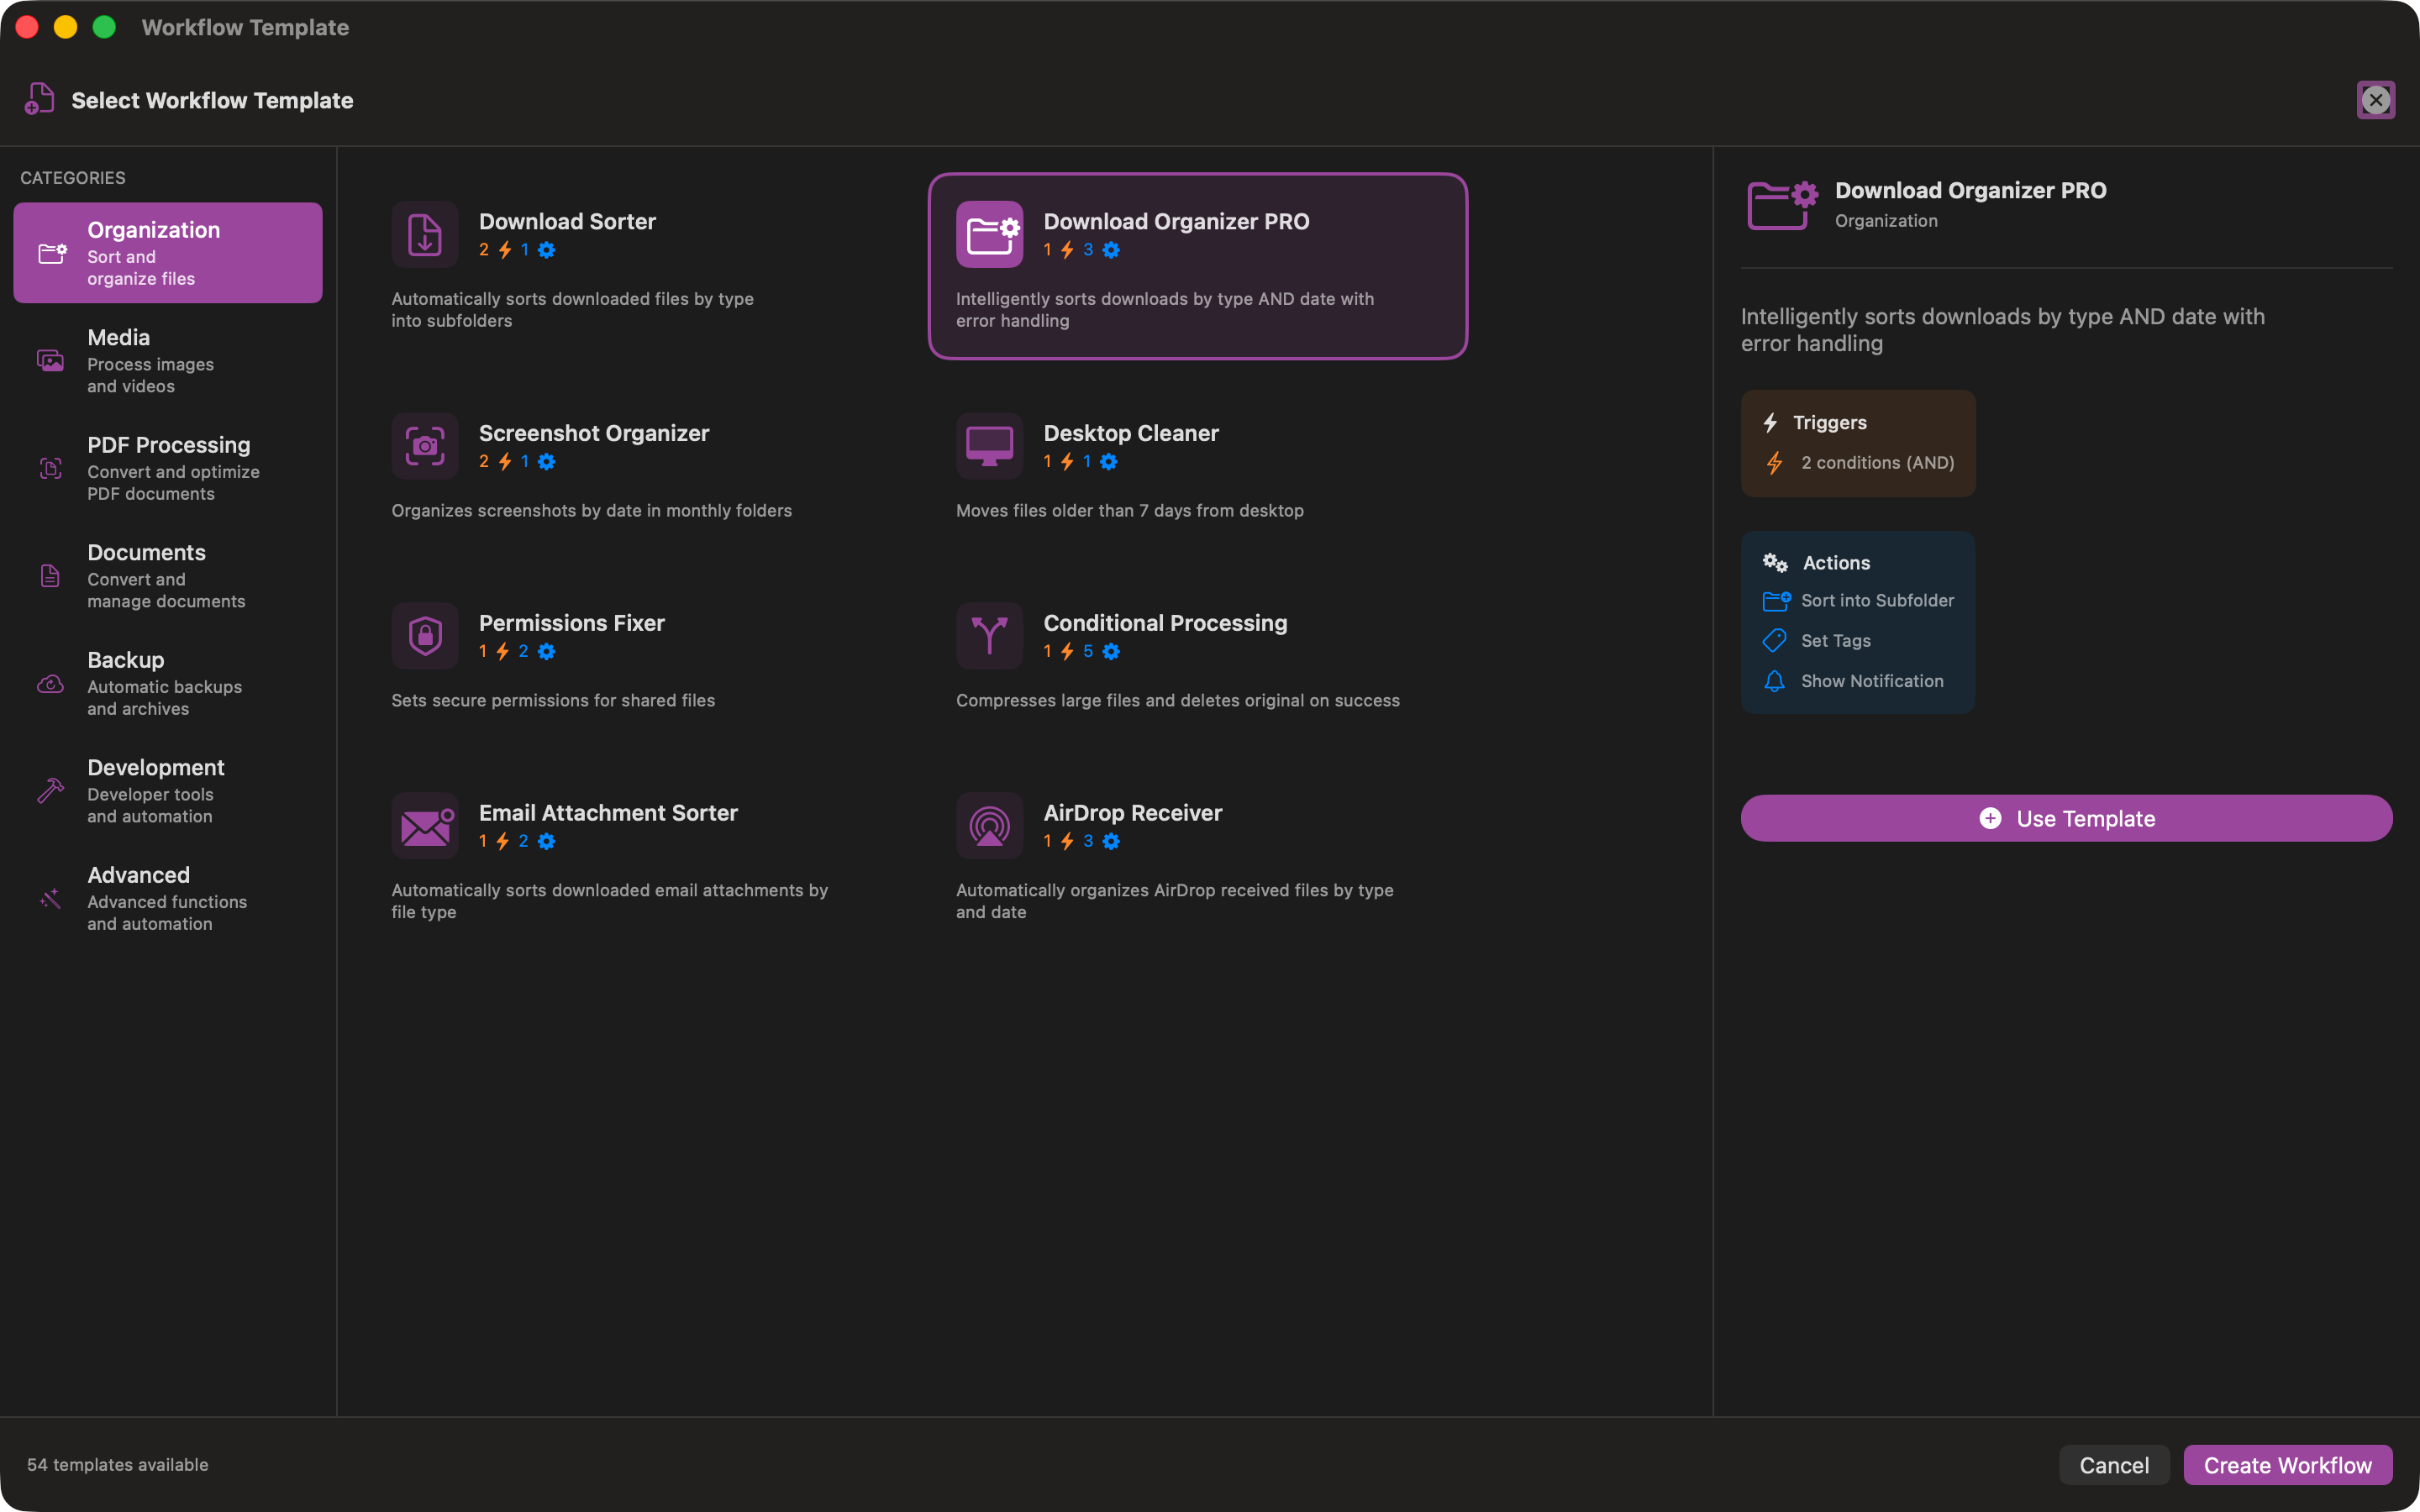Click the Desktop Cleaner monitor icon

click(x=989, y=446)
